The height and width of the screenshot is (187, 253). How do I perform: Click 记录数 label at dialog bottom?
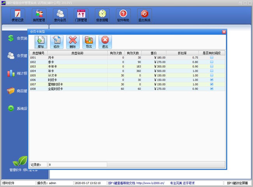click(x=36, y=164)
